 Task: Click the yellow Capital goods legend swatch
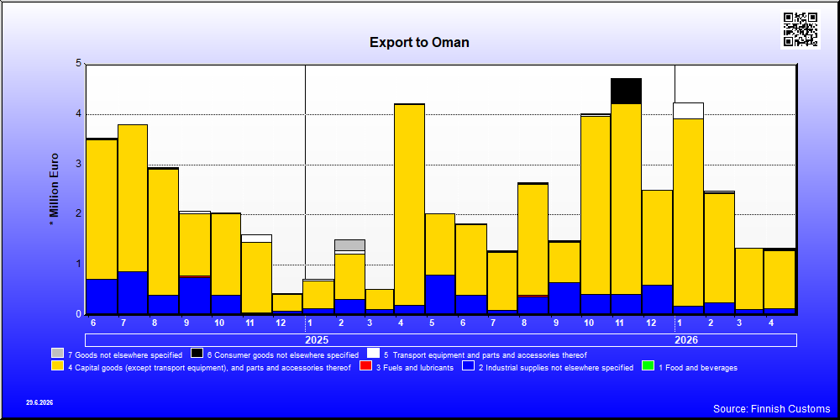pyautogui.click(x=57, y=367)
